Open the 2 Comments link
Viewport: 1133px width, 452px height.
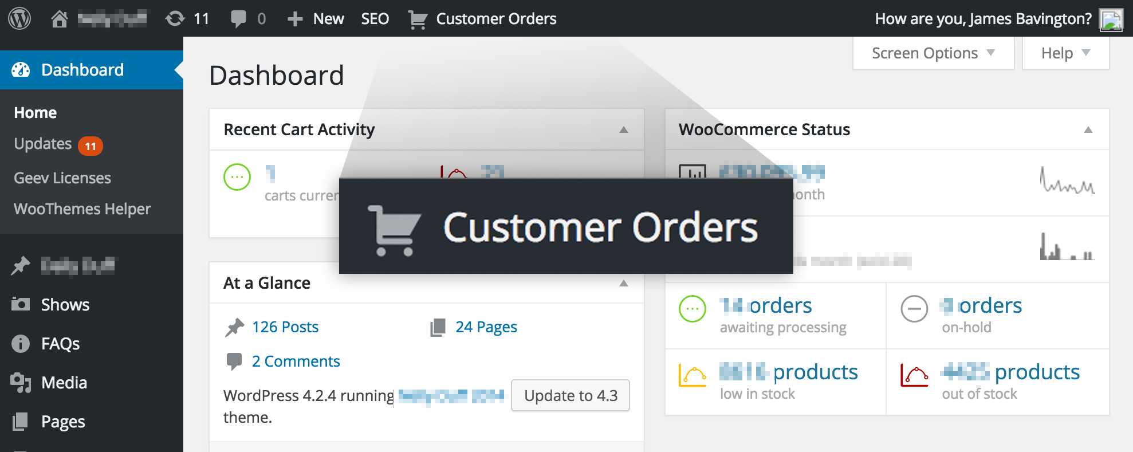296,361
